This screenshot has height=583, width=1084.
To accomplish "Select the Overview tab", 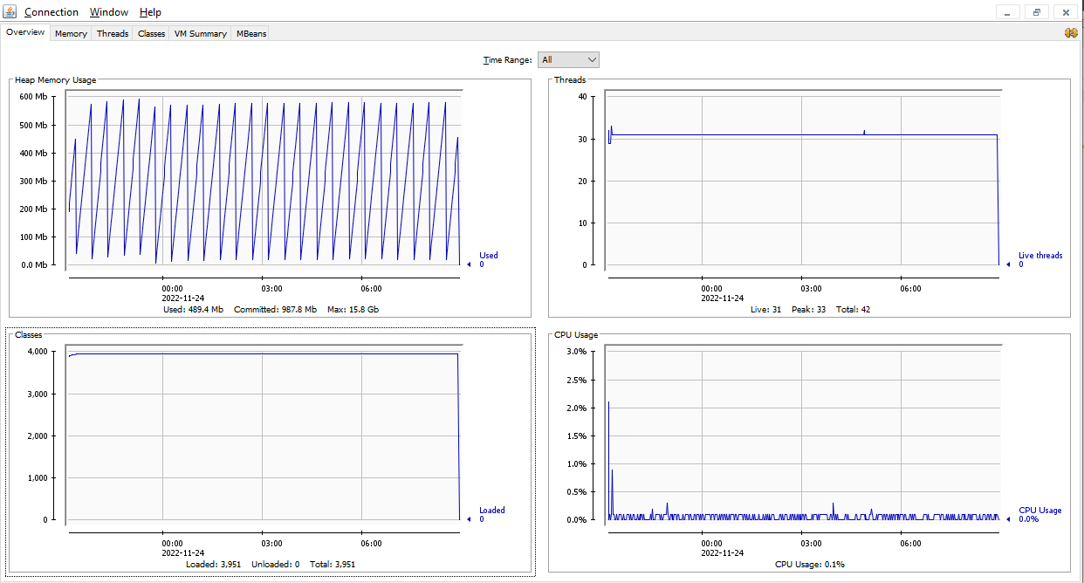I will coord(25,32).
